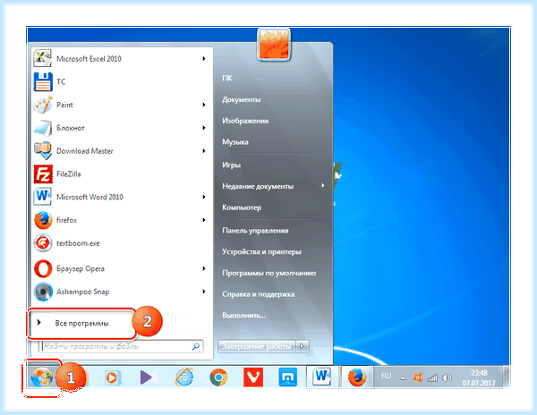Click Справка и поддержка
This screenshot has height=415, width=537.
tap(259, 294)
